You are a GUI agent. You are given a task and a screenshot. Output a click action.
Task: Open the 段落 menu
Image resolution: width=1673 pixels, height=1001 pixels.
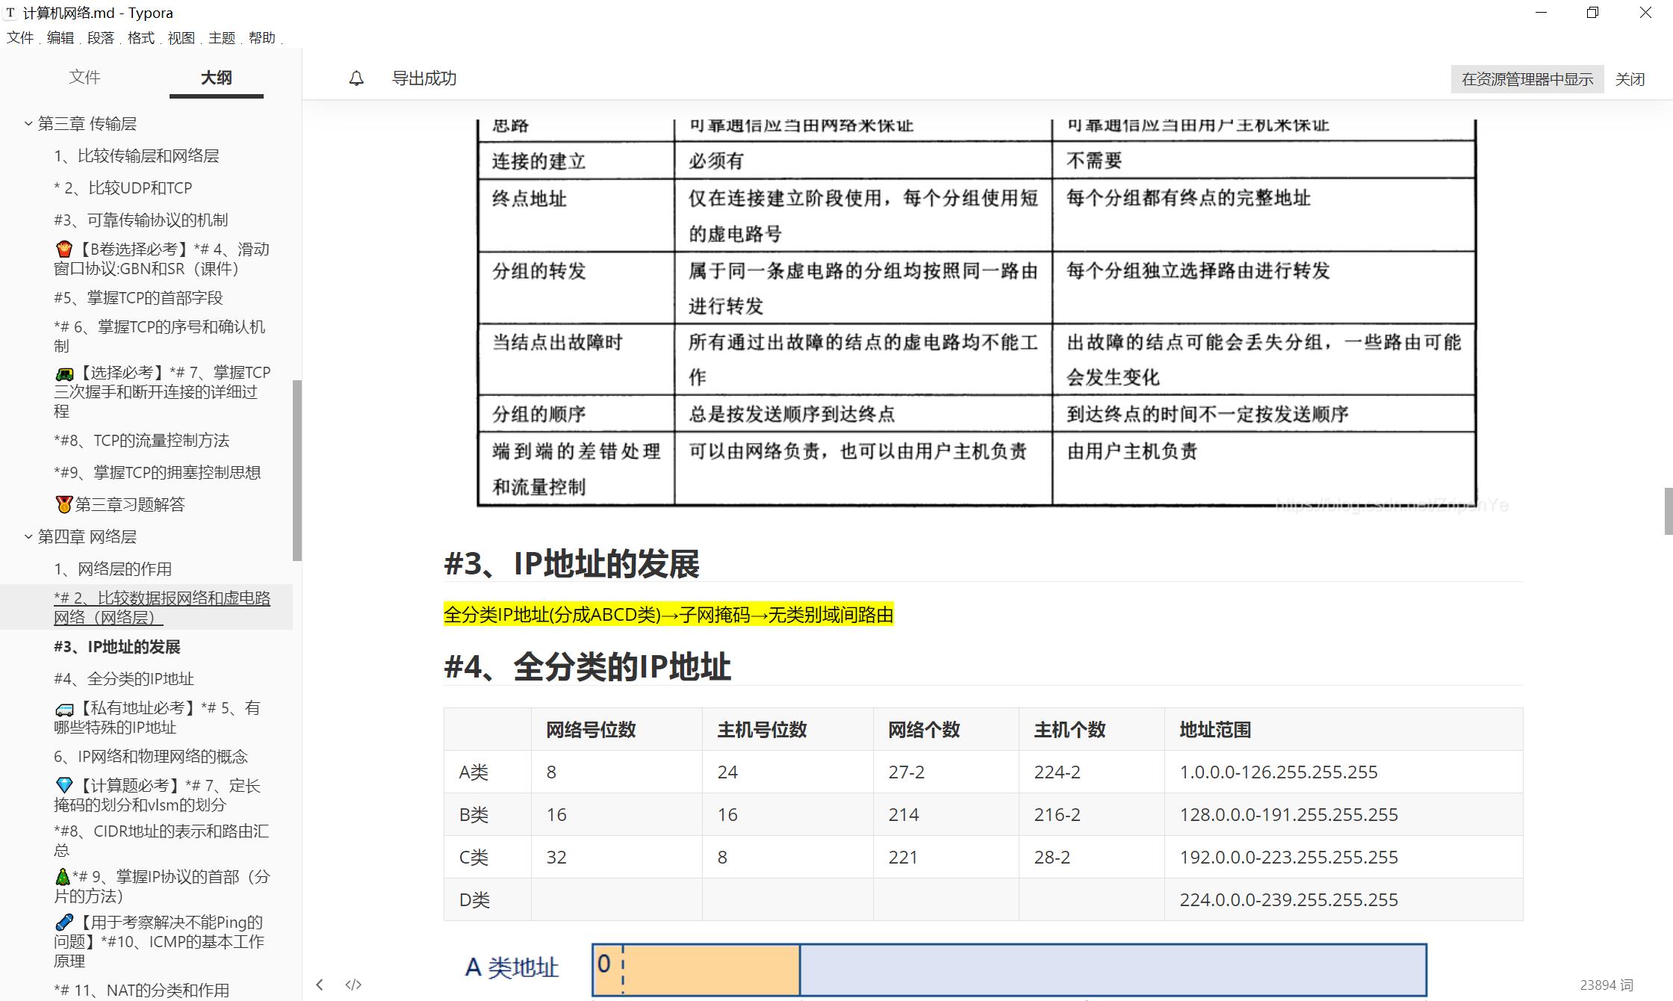tap(101, 38)
